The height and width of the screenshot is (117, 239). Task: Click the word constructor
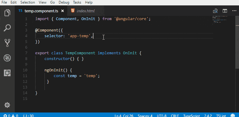click(x=57, y=59)
